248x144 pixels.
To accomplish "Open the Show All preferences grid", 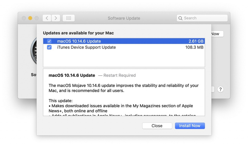I will [x=69, y=18].
